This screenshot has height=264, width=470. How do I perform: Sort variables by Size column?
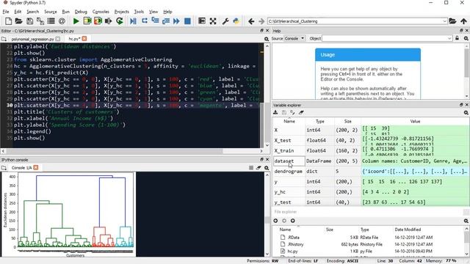[347, 121]
